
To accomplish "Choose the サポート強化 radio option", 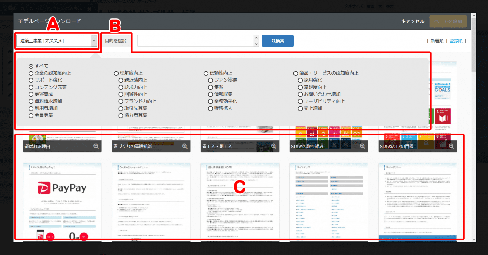I will pos(31,80).
